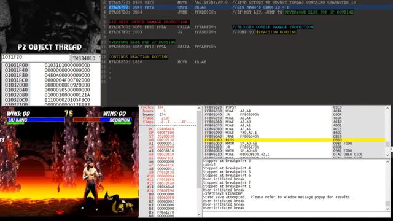Screen dimensions: 393x221
Task: Click the console line Stopped at breakpoint 3
Action: [227, 161]
